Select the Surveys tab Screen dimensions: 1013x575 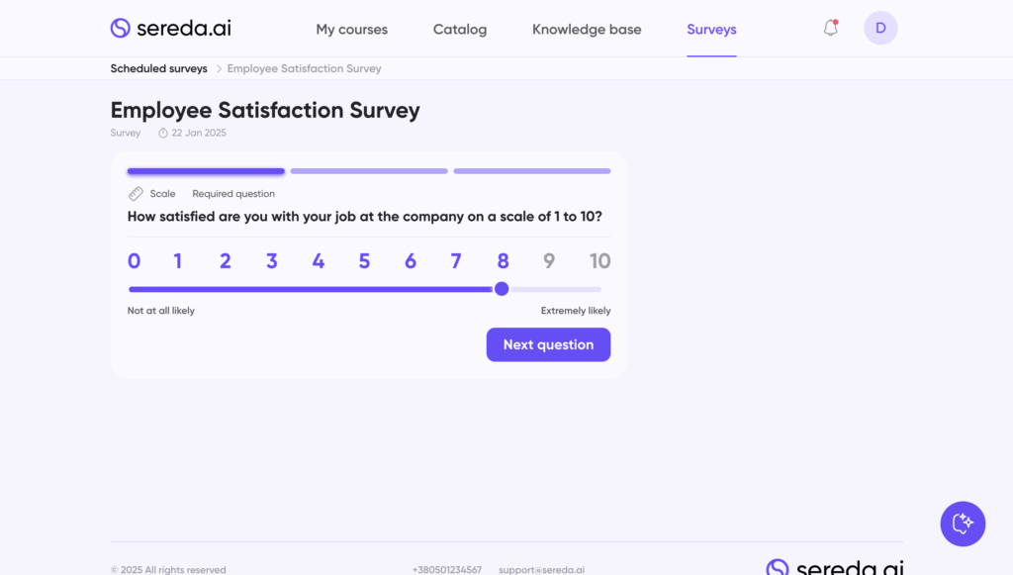711,30
